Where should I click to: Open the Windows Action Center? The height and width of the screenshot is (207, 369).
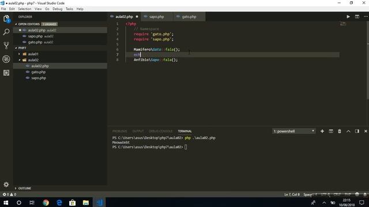click(x=362, y=202)
